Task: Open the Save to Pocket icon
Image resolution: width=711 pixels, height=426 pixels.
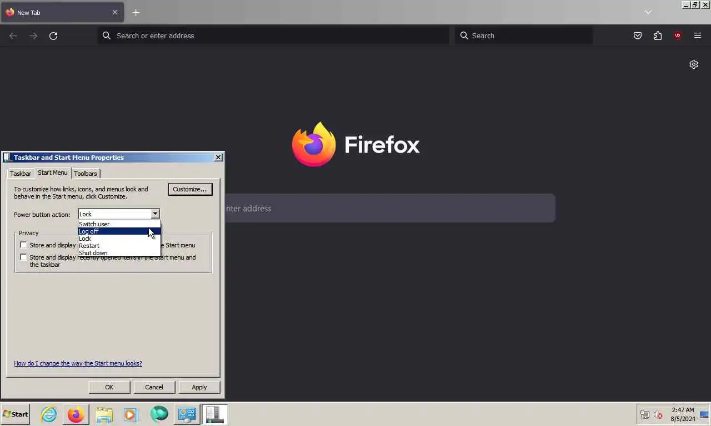Action: (638, 35)
